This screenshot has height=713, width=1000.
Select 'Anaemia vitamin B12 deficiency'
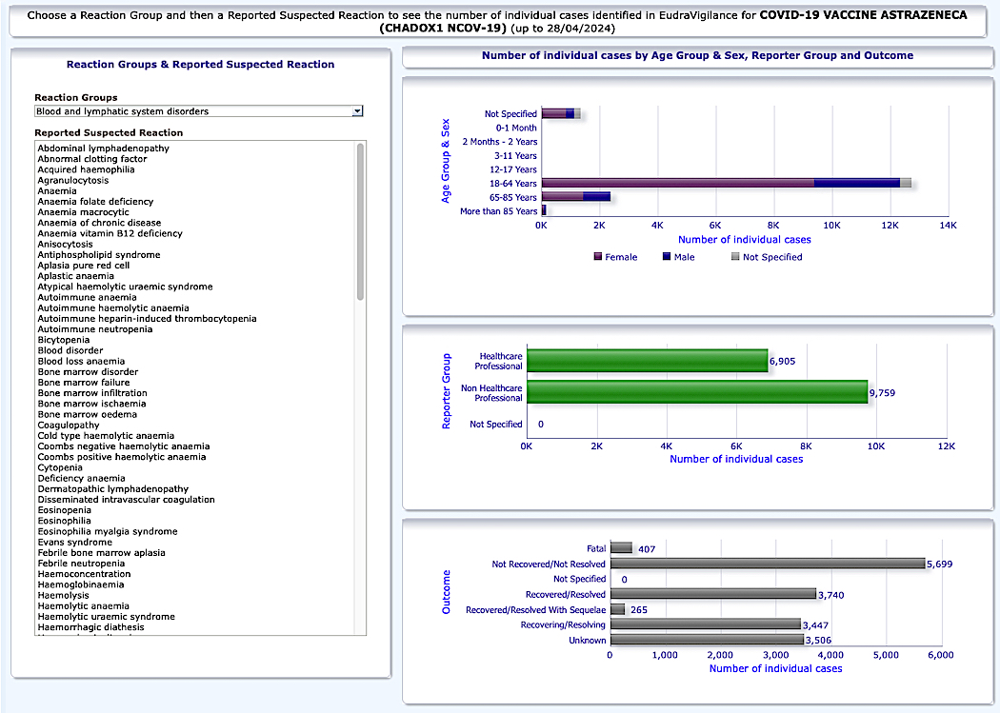coord(110,233)
